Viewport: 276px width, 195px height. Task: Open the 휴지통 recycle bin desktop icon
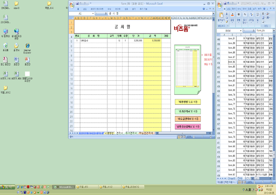[5, 46]
